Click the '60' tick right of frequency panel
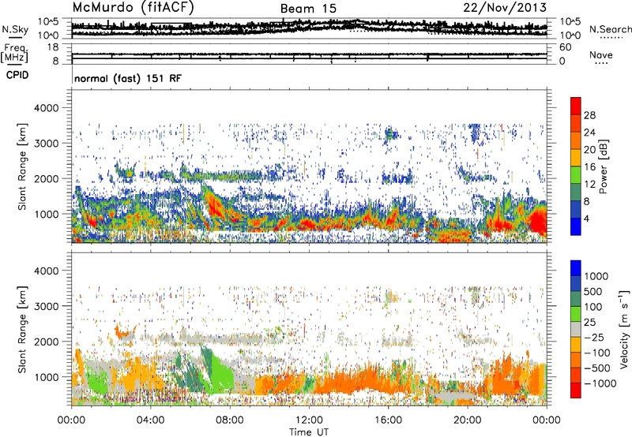Image resolution: width=632 pixels, height=437 pixels. (x=566, y=47)
